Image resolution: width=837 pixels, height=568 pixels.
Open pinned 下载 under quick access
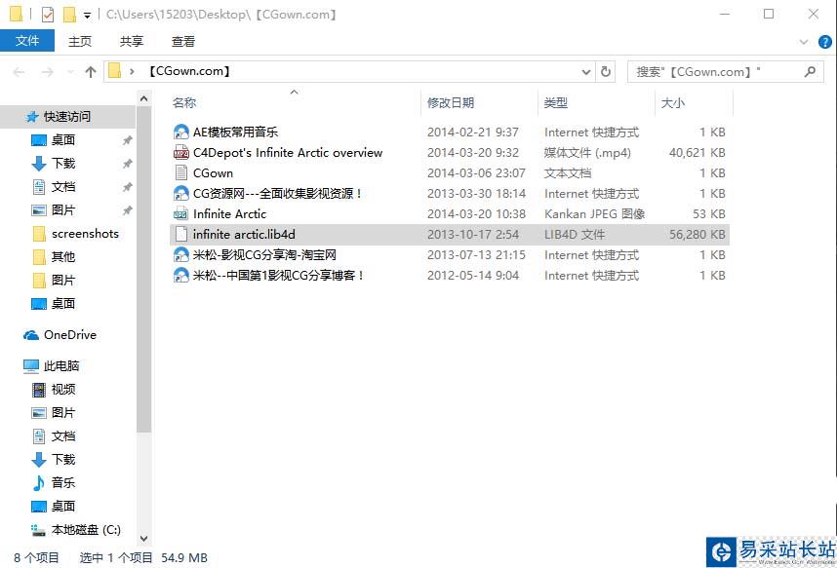tap(63, 164)
